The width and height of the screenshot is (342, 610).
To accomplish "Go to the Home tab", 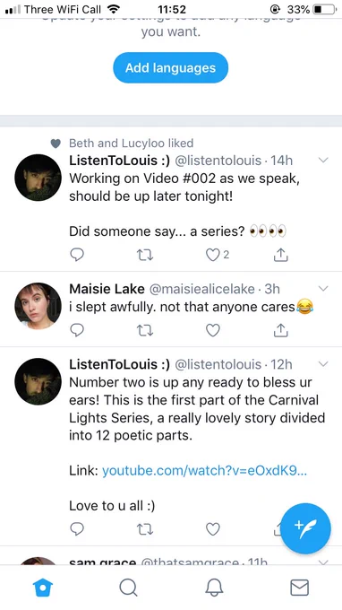I will 43,587.
